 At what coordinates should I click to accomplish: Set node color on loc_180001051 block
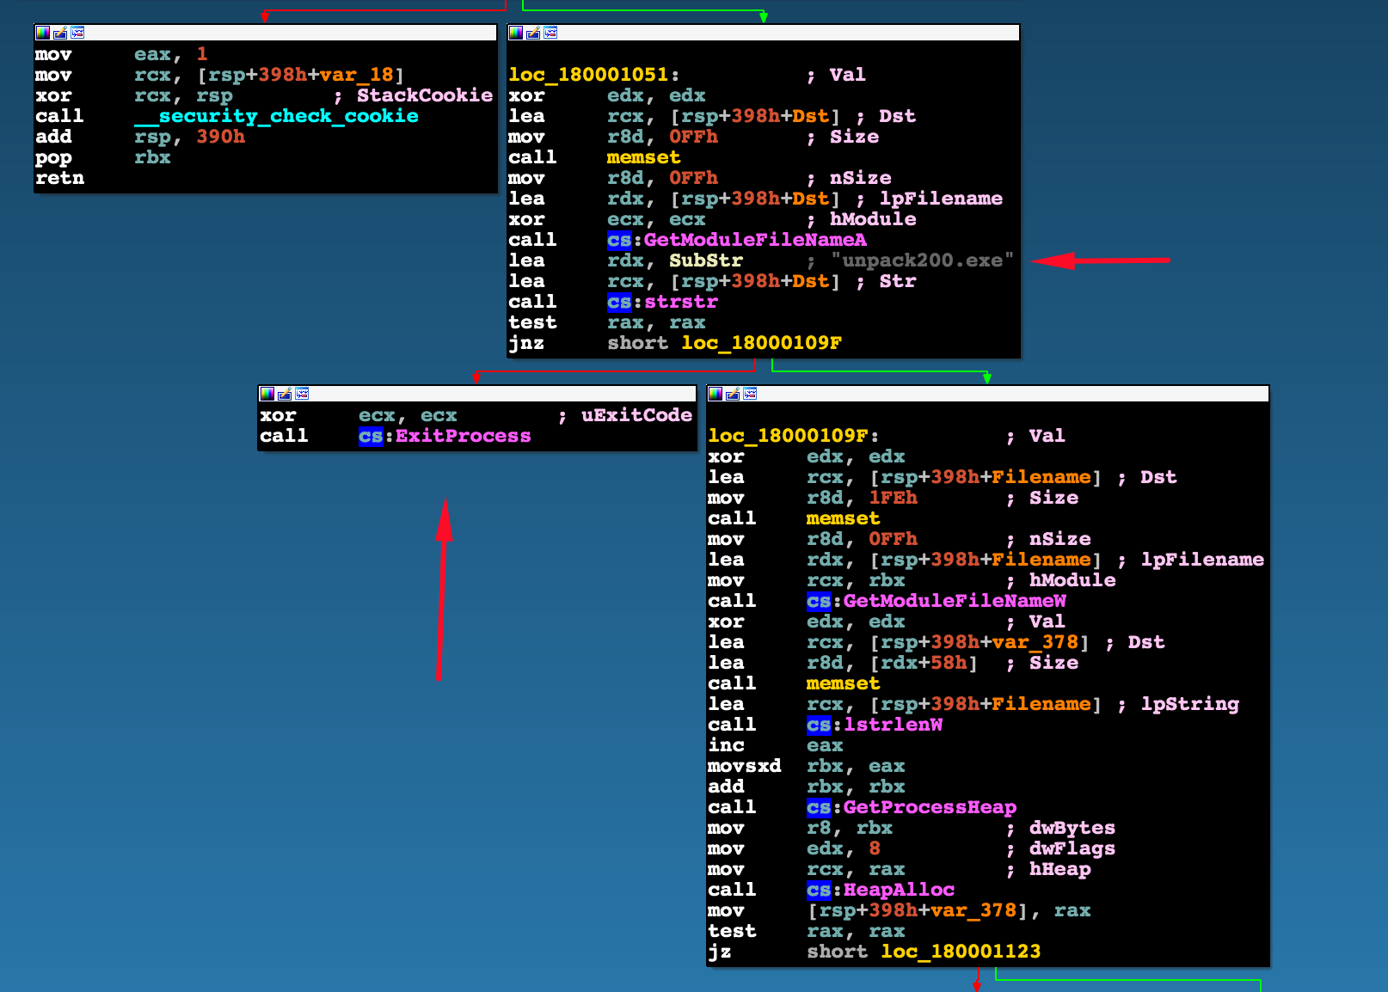point(516,33)
